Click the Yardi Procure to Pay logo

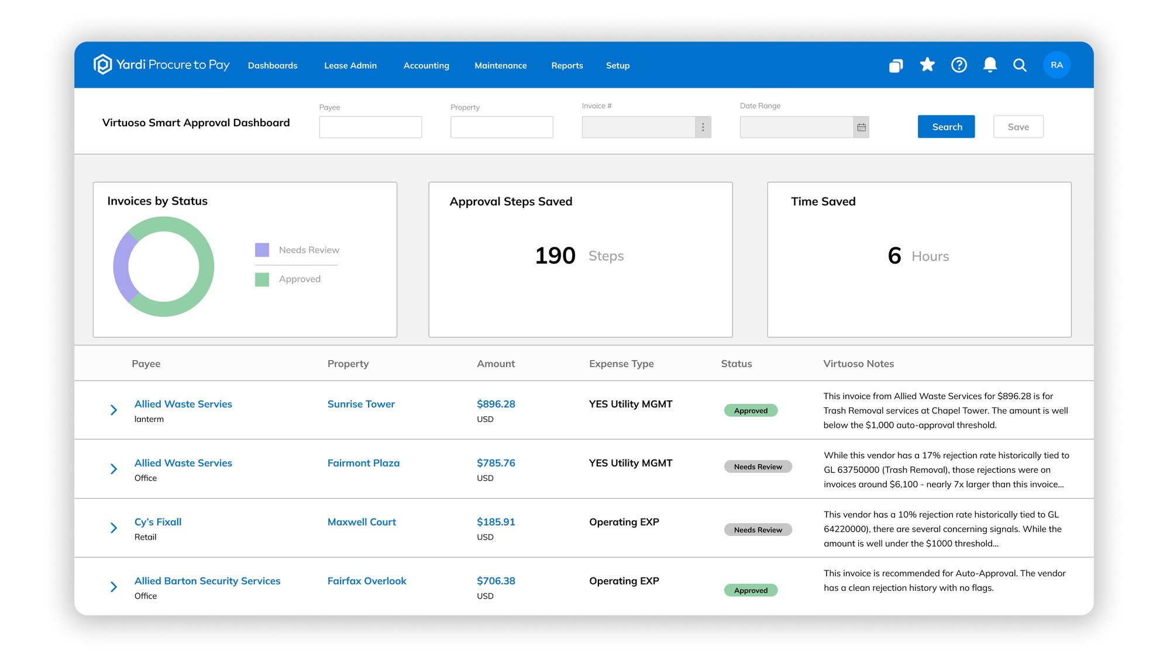tap(161, 65)
